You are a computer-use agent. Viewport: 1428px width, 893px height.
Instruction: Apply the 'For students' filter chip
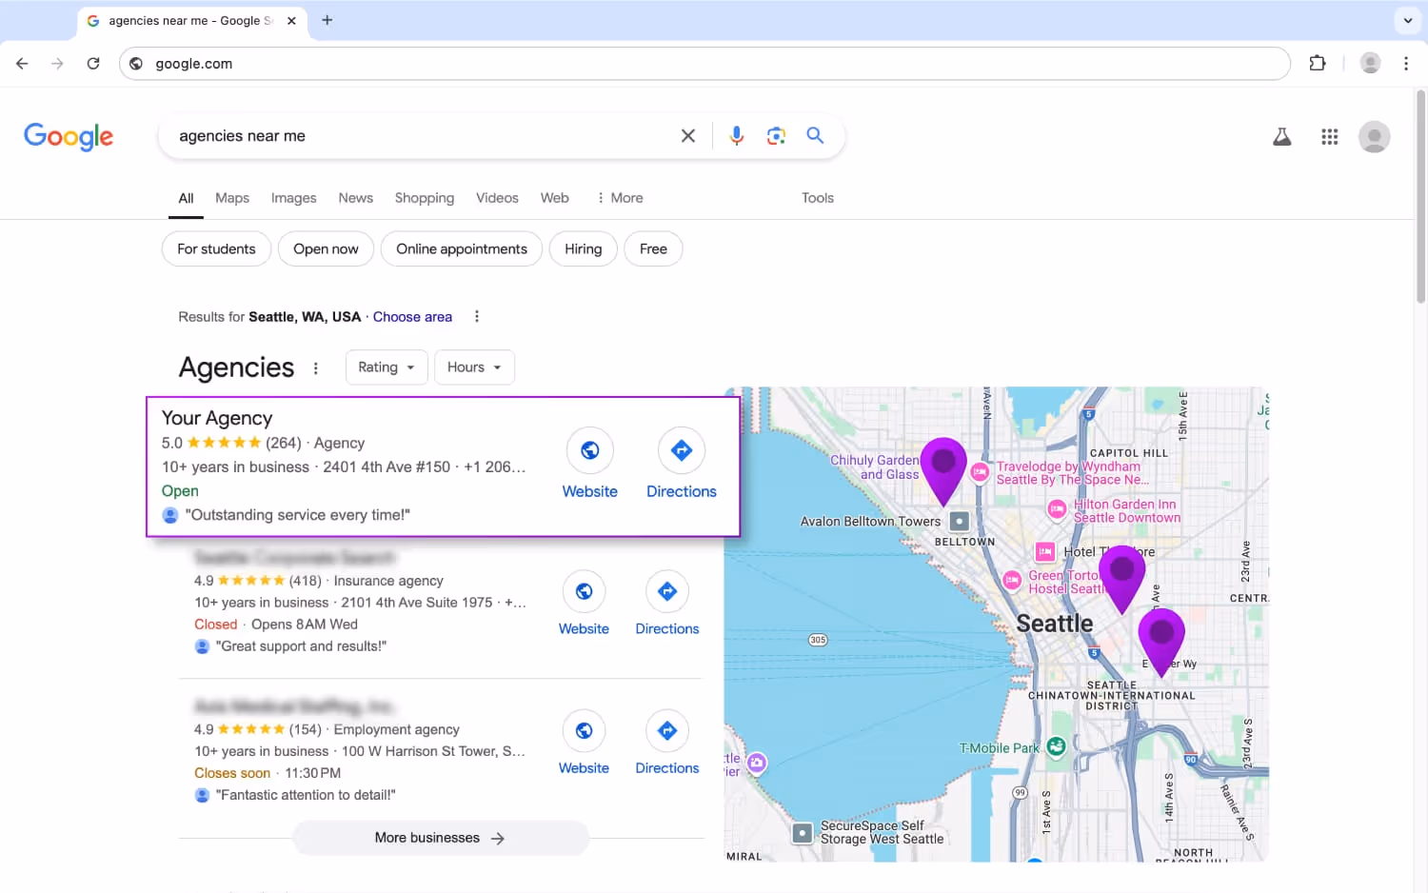point(216,249)
